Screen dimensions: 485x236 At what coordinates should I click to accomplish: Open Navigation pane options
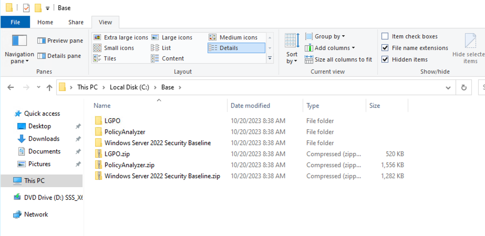(19, 49)
